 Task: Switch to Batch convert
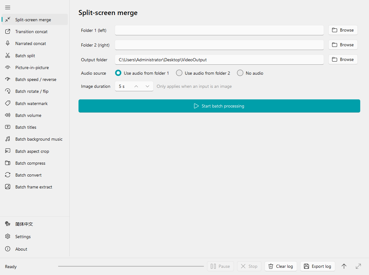[35, 175]
